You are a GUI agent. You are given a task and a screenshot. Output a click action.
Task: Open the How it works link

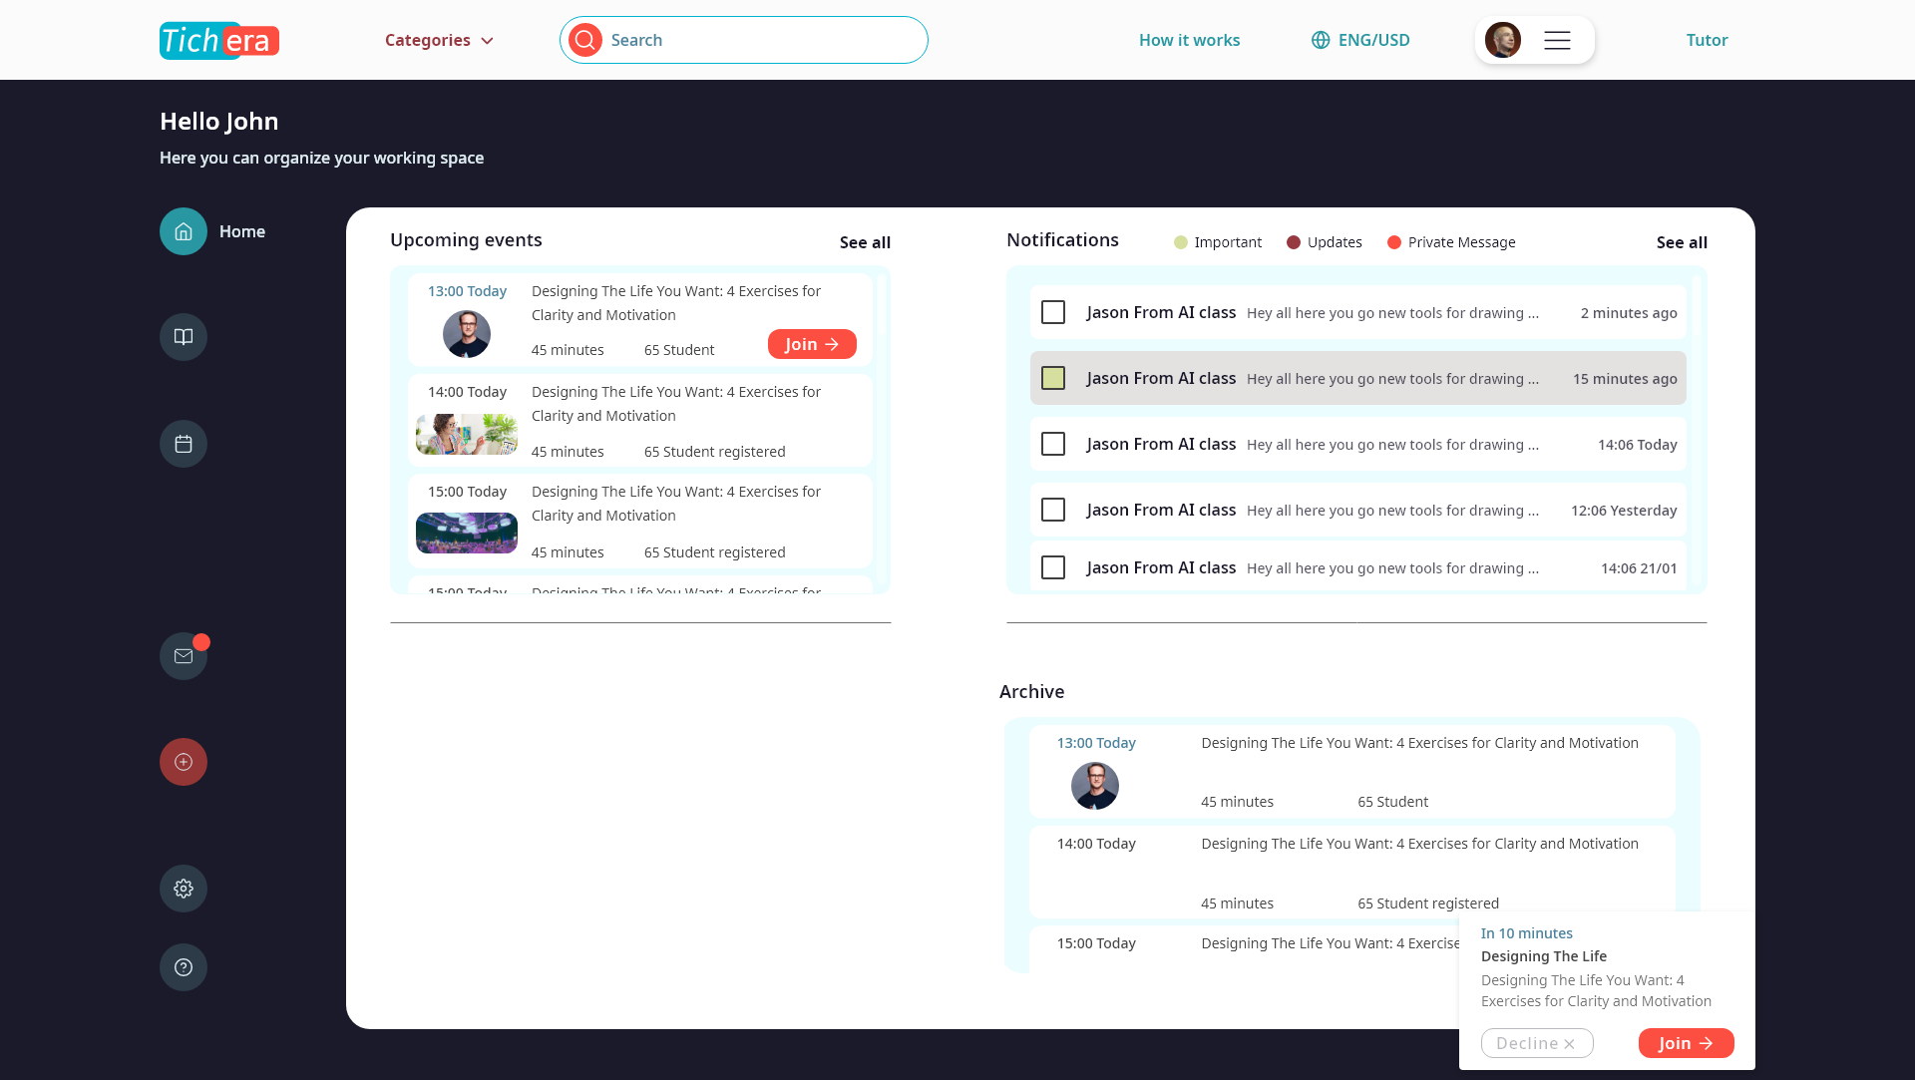[1189, 40]
